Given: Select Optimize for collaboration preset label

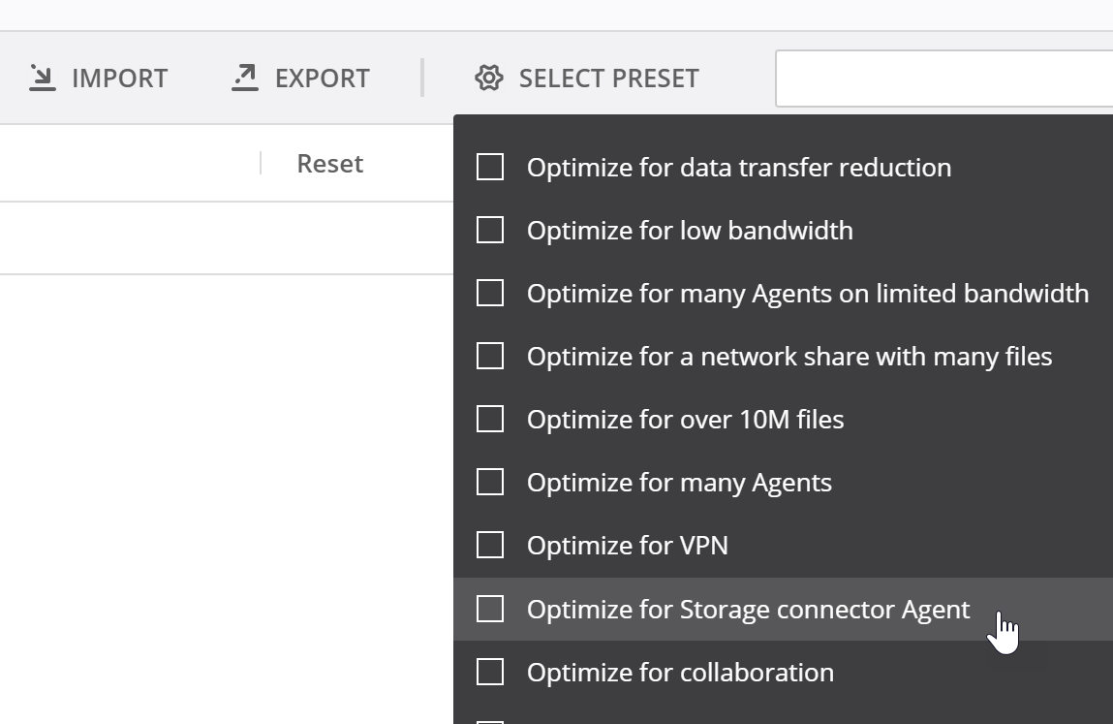Looking at the screenshot, I should pyautogui.click(x=680, y=673).
